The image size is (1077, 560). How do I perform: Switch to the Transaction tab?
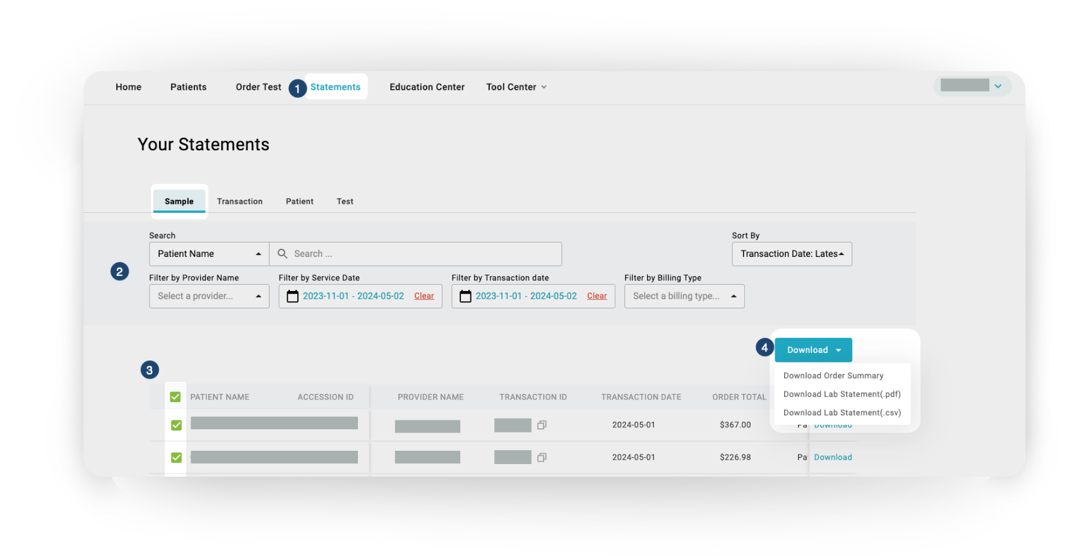coord(240,201)
